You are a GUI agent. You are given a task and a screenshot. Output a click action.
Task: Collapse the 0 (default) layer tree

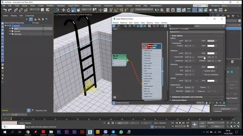tap(5, 26)
